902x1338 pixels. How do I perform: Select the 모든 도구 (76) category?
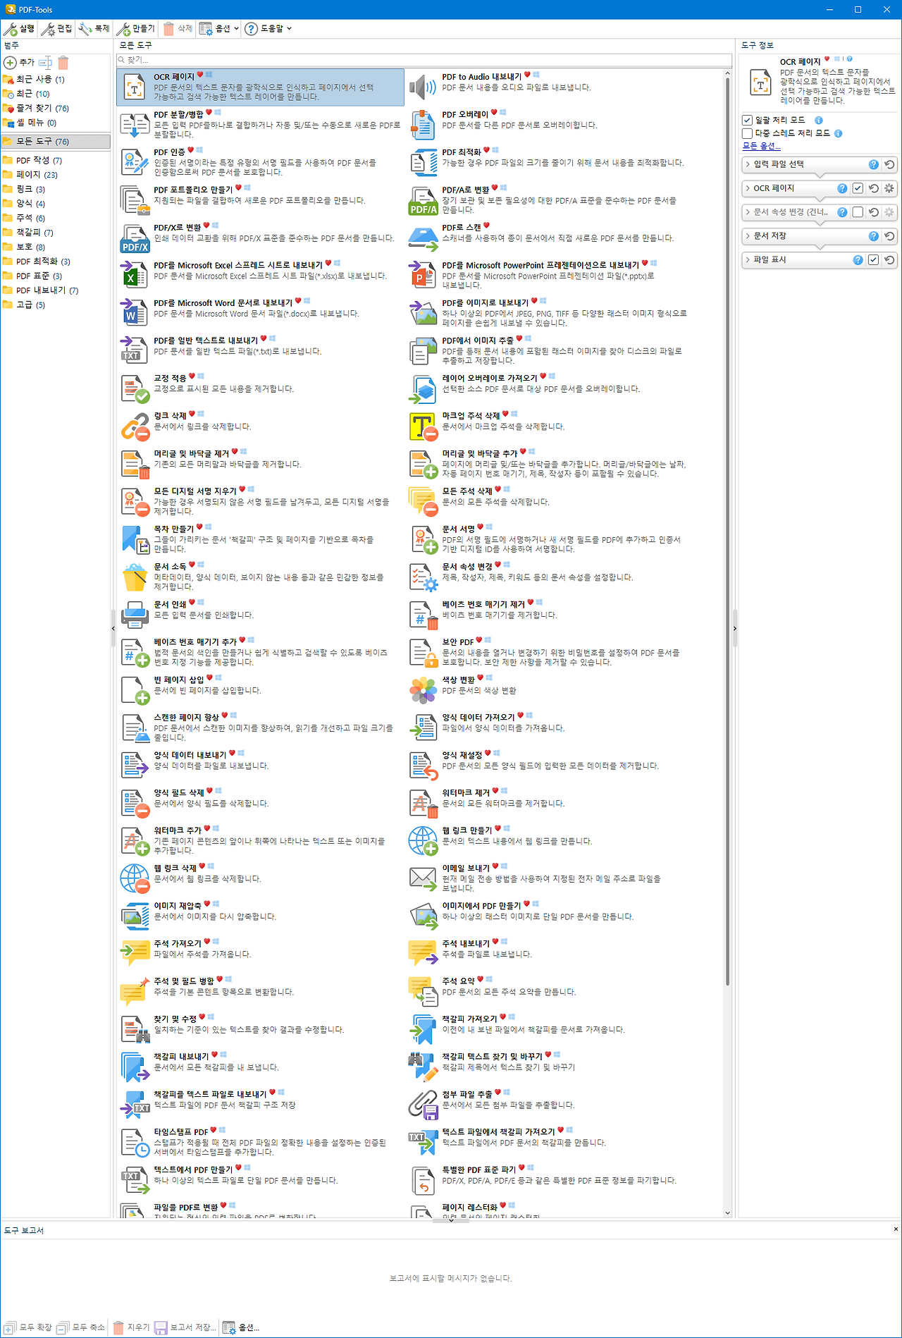(56, 142)
